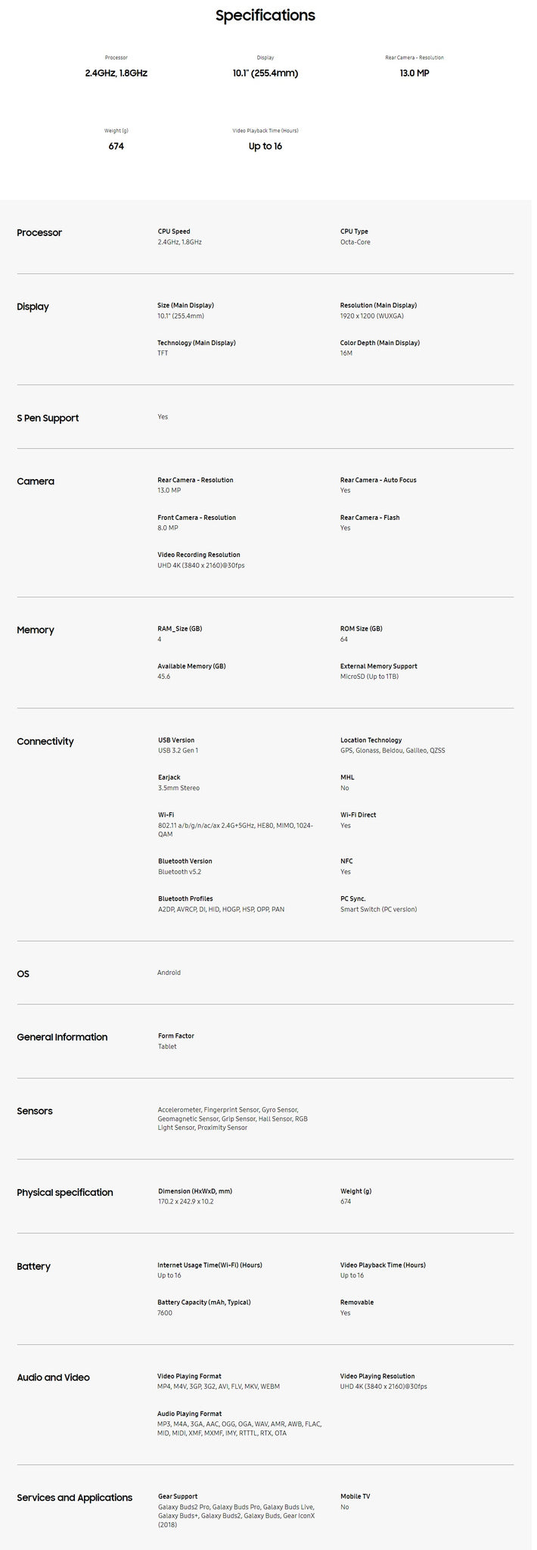Click the Specifications page title

(x=265, y=16)
